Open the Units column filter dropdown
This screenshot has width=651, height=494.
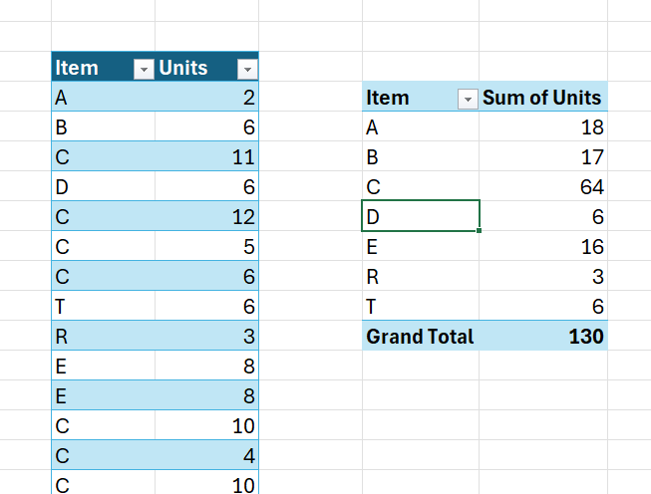click(247, 69)
